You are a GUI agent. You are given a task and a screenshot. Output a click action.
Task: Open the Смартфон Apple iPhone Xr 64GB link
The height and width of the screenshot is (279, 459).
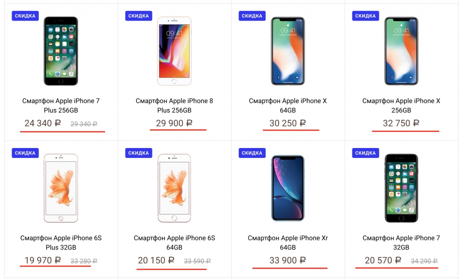288,243
